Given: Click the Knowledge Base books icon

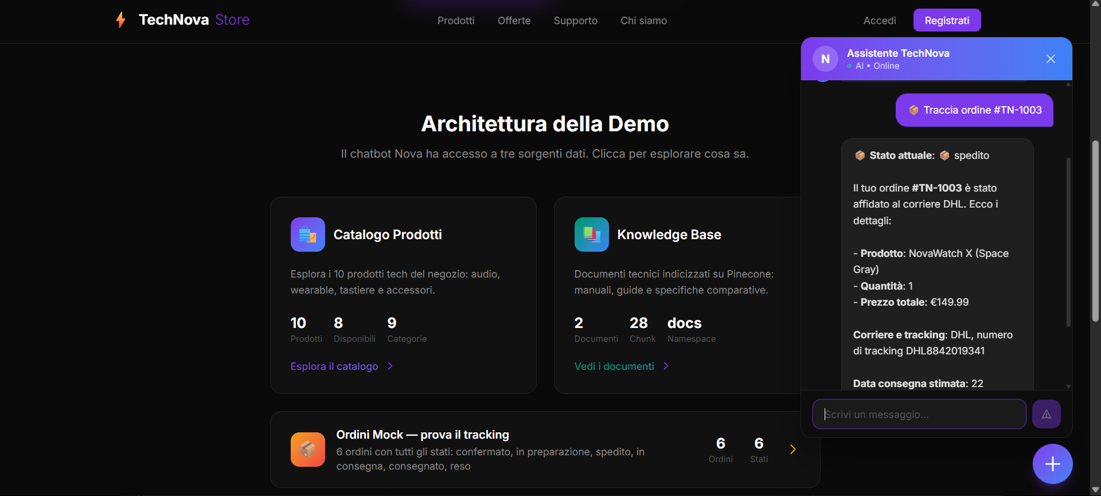Looking at the screenshot, I should coord(591,235).
